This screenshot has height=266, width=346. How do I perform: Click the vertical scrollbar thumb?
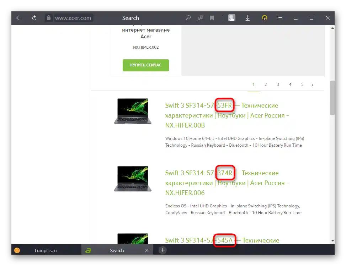click(332, 98)
